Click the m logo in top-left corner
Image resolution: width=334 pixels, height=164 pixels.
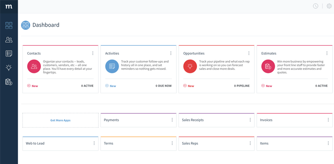[9, 6]
